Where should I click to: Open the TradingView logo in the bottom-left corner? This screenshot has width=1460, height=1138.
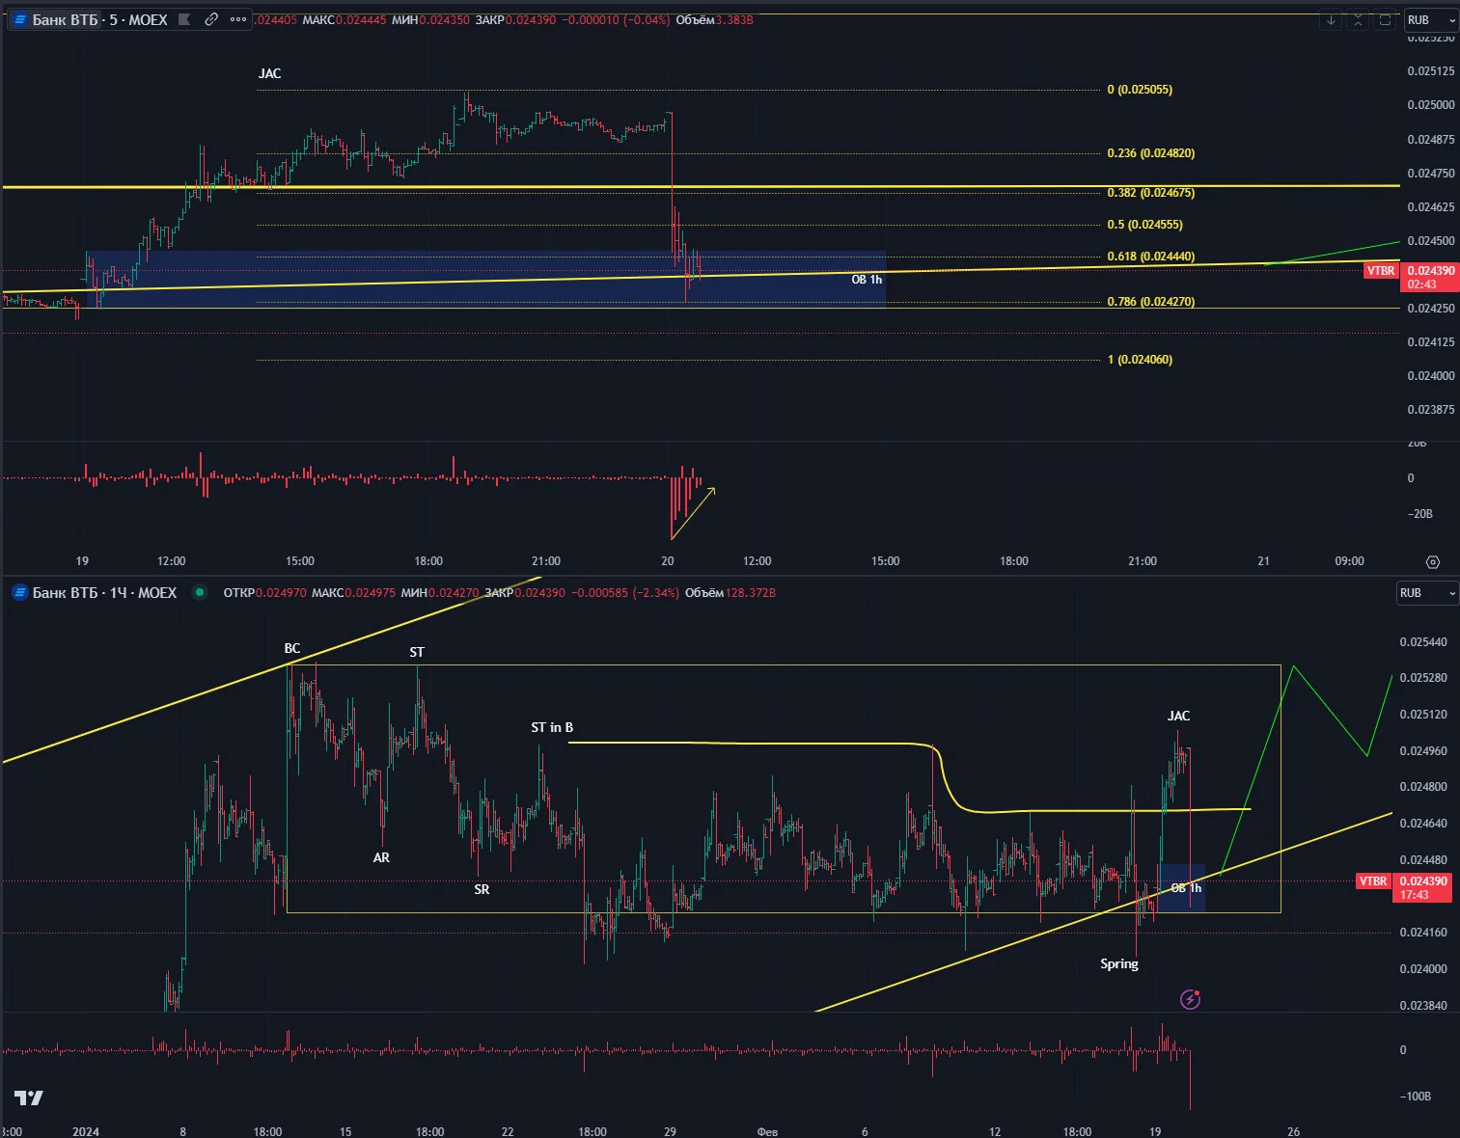point(29,1097)
